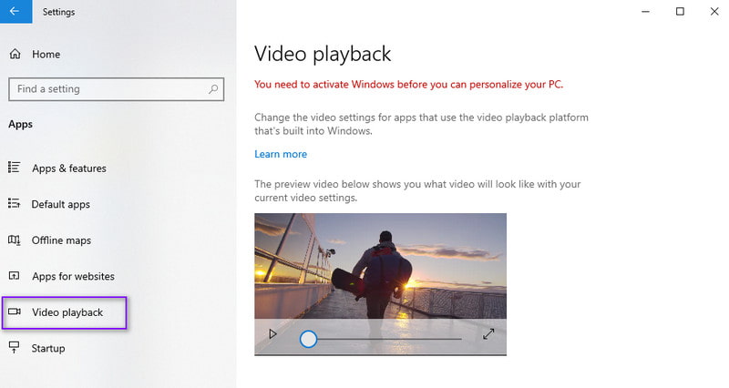
Task: Click the Offline maps map icon
Action: [15, 240]
